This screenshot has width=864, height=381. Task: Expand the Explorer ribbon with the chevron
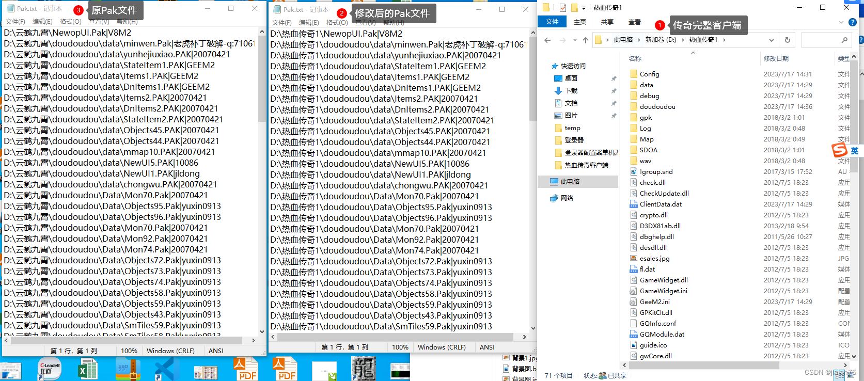point(841,22)
